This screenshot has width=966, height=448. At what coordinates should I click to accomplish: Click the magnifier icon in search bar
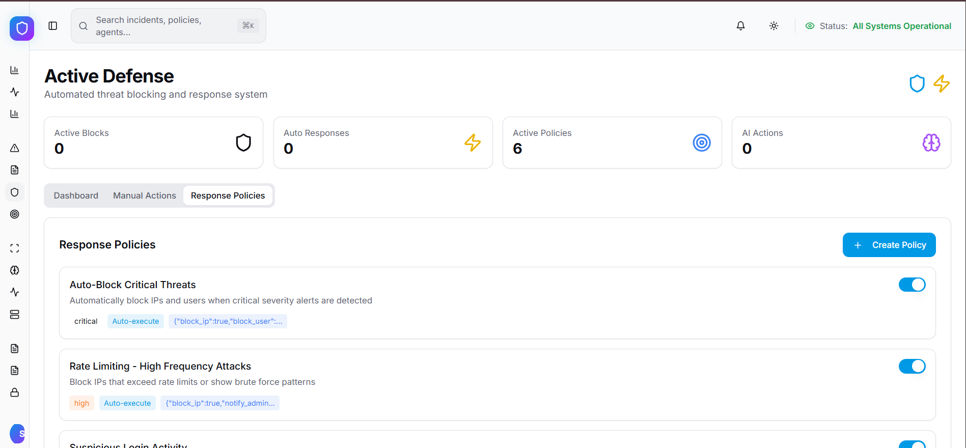[x=84, y=26]
